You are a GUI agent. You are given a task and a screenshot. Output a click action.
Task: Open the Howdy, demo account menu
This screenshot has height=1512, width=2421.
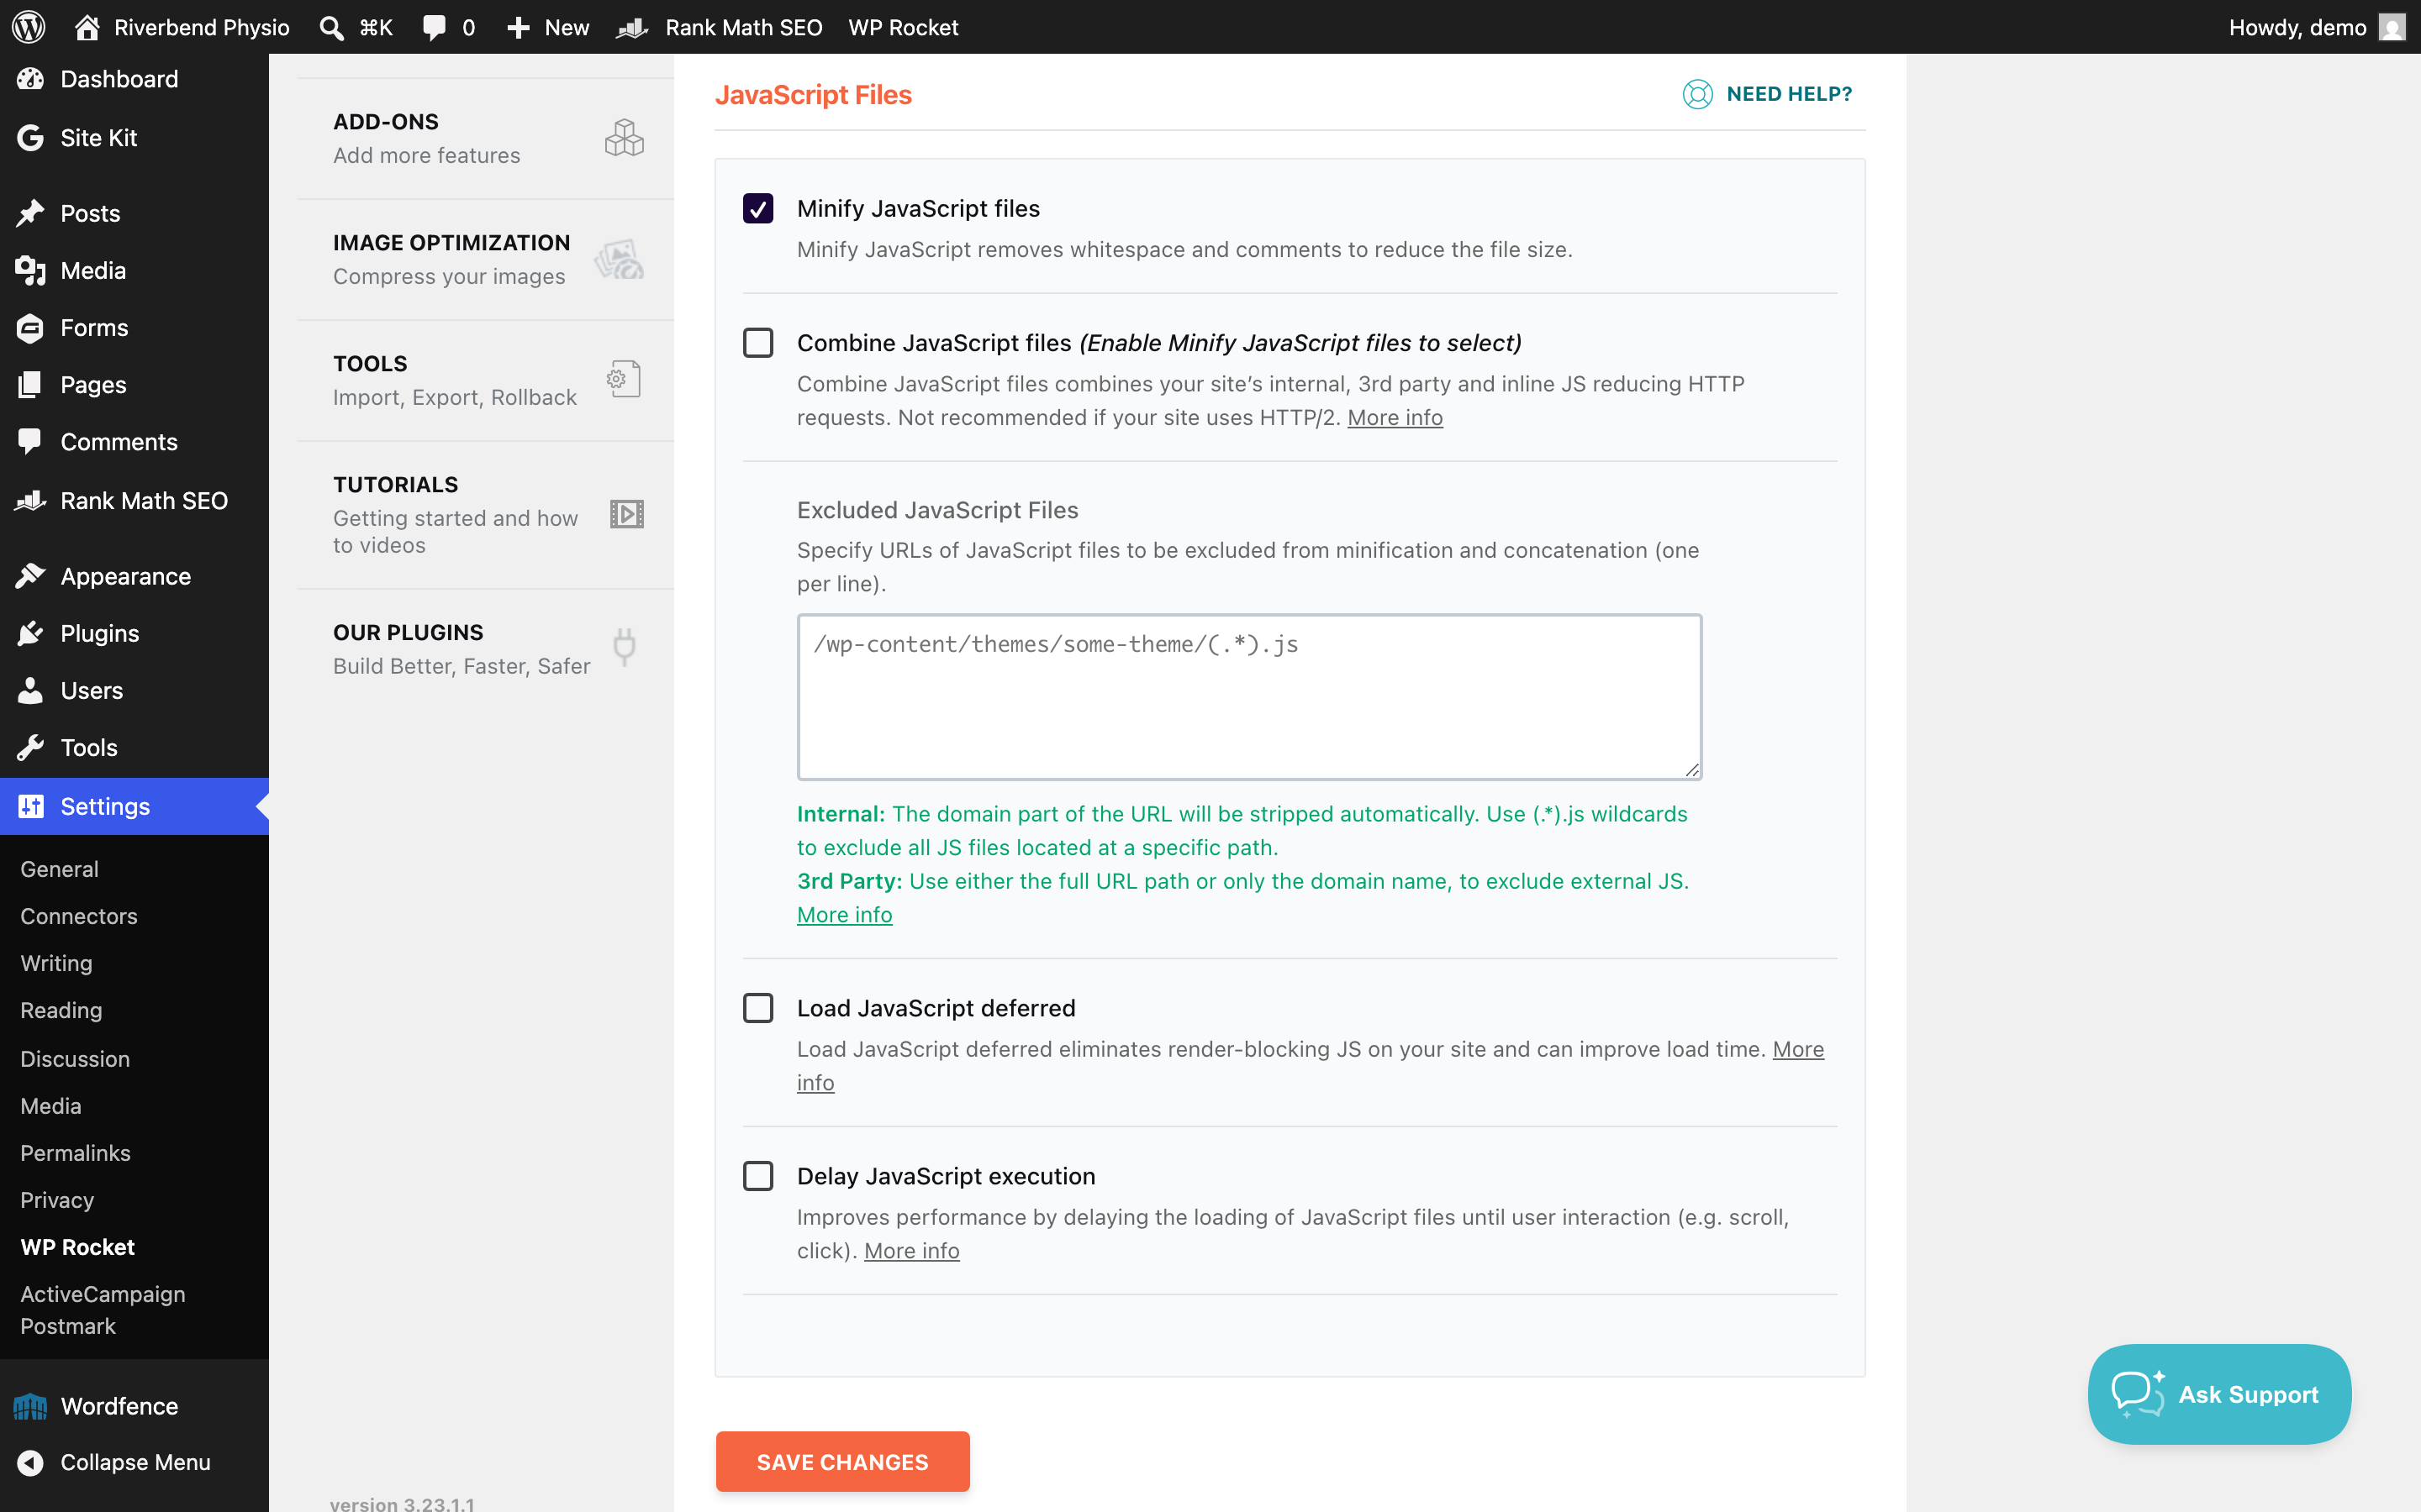point(2315,27)
